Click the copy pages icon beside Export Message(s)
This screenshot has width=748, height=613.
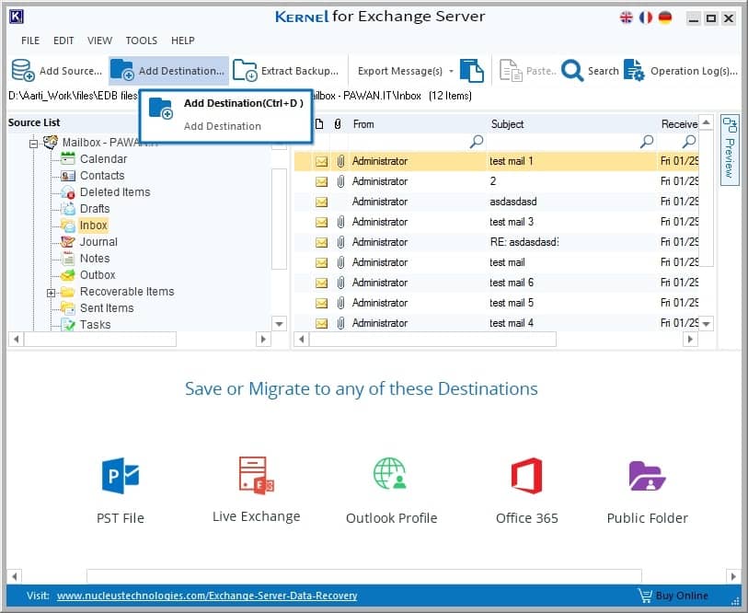click(x=471, y=71)
